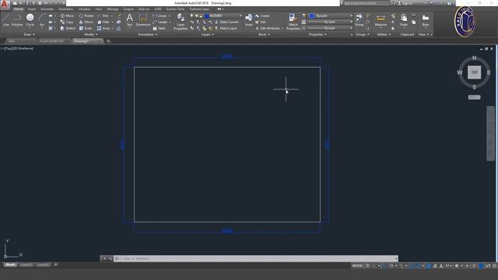Click Create block button
The image size is (498, 280).
tap(262, 16)
